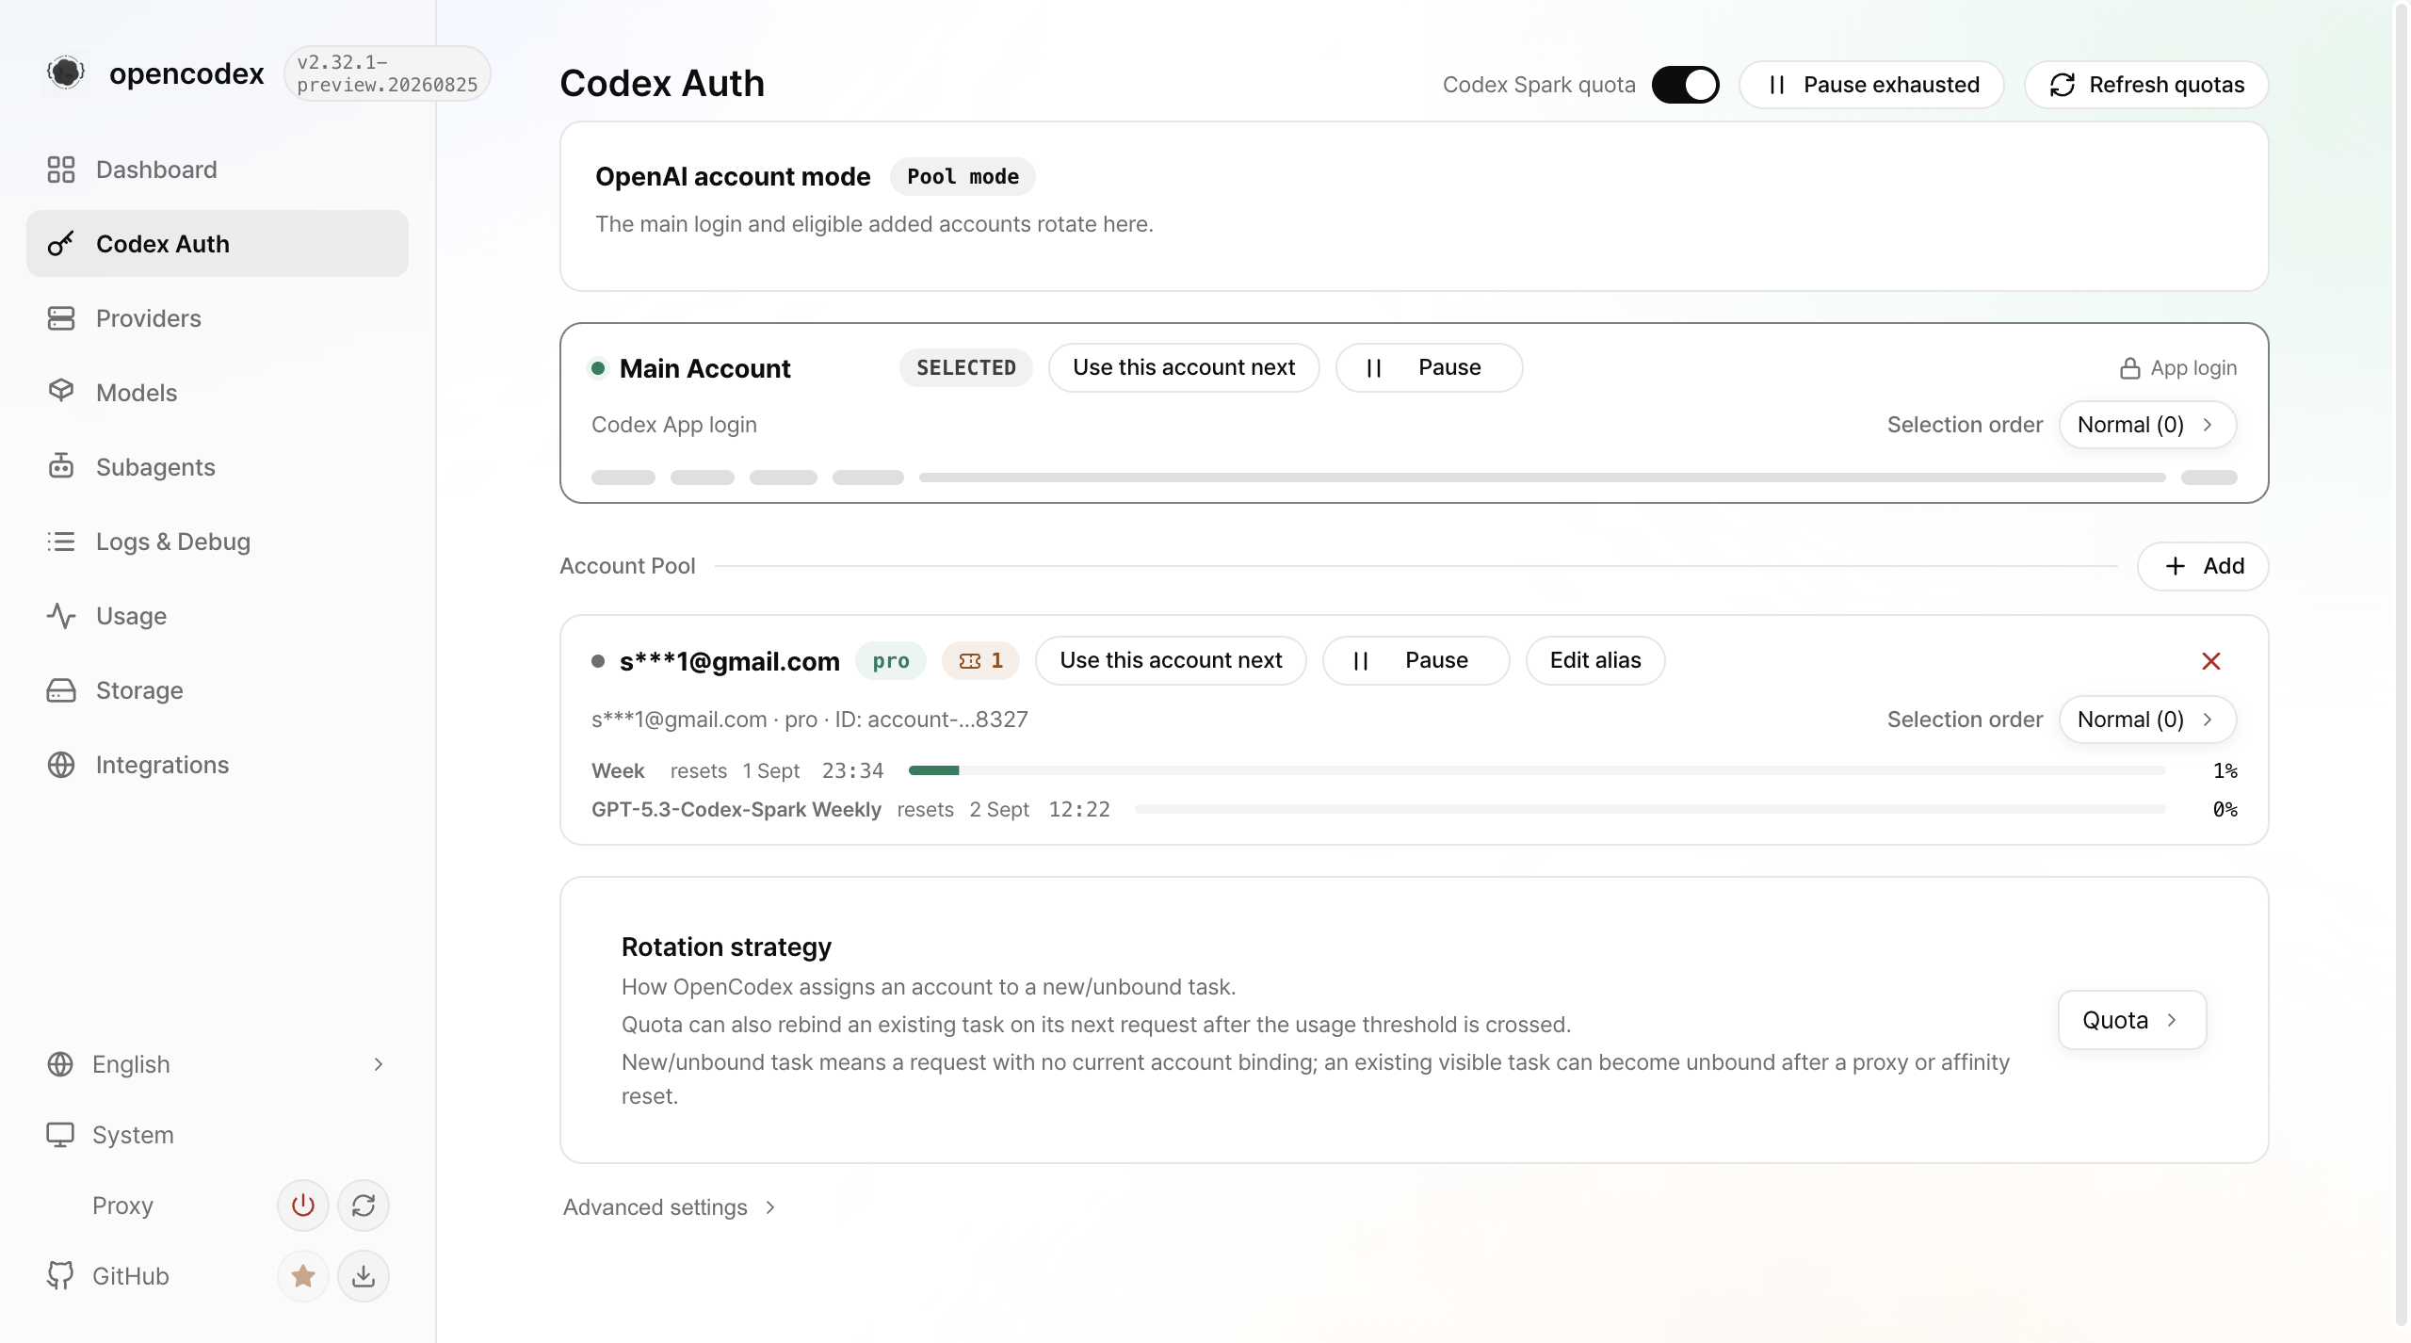2411x1343 pixels.
Task: Click the Storage drive icon
Action: [x=61, y=690]
